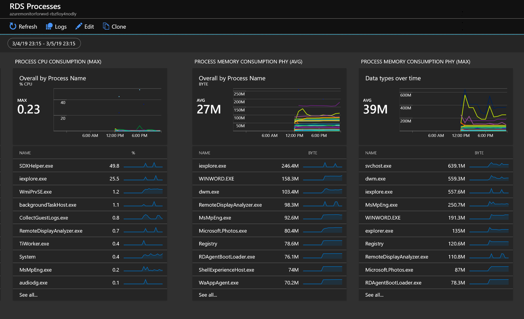Click the Memory Consumption PHY (AVG) line chart
The width and height of the screenshot is (524, 319).
point(287,110)
